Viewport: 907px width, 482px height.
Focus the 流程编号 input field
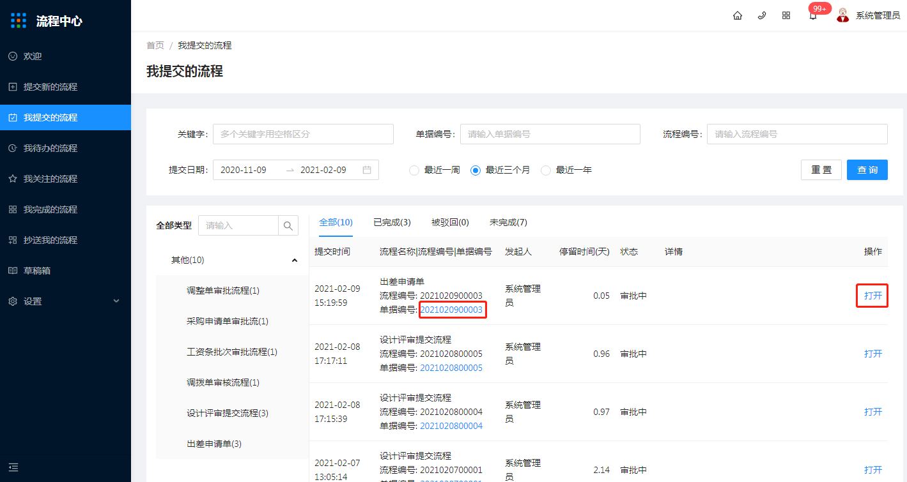[797, 134]
